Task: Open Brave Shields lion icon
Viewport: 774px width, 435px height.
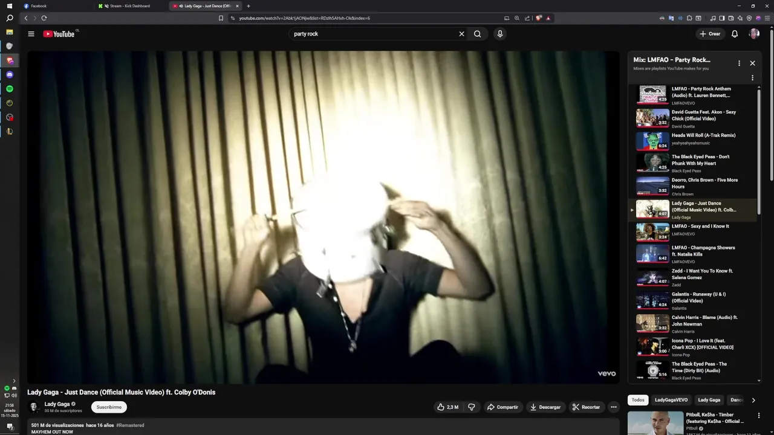Action: click(539, 18)
